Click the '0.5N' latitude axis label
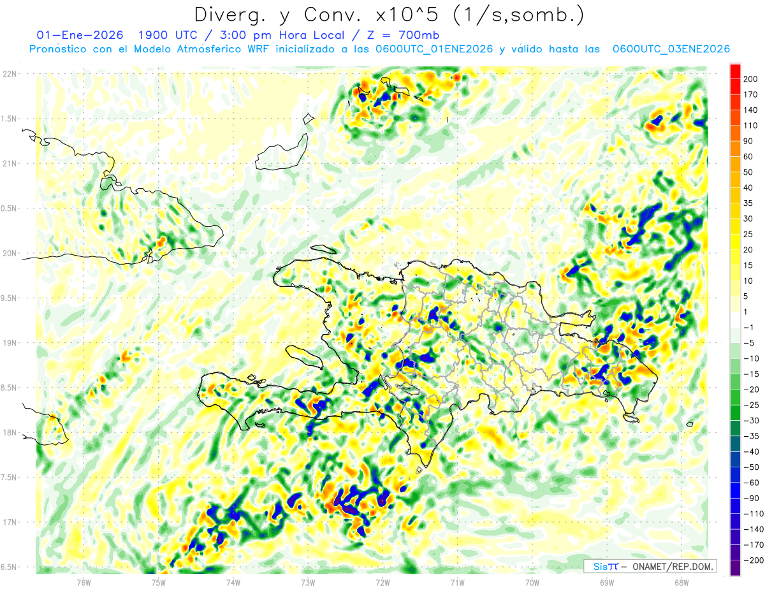The height and width of the screenshot is (591, 765). (x=10, y=208)
